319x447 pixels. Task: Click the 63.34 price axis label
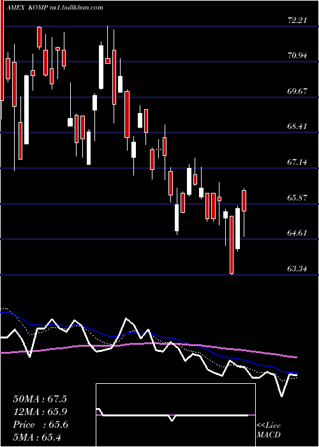click(297, 269)
